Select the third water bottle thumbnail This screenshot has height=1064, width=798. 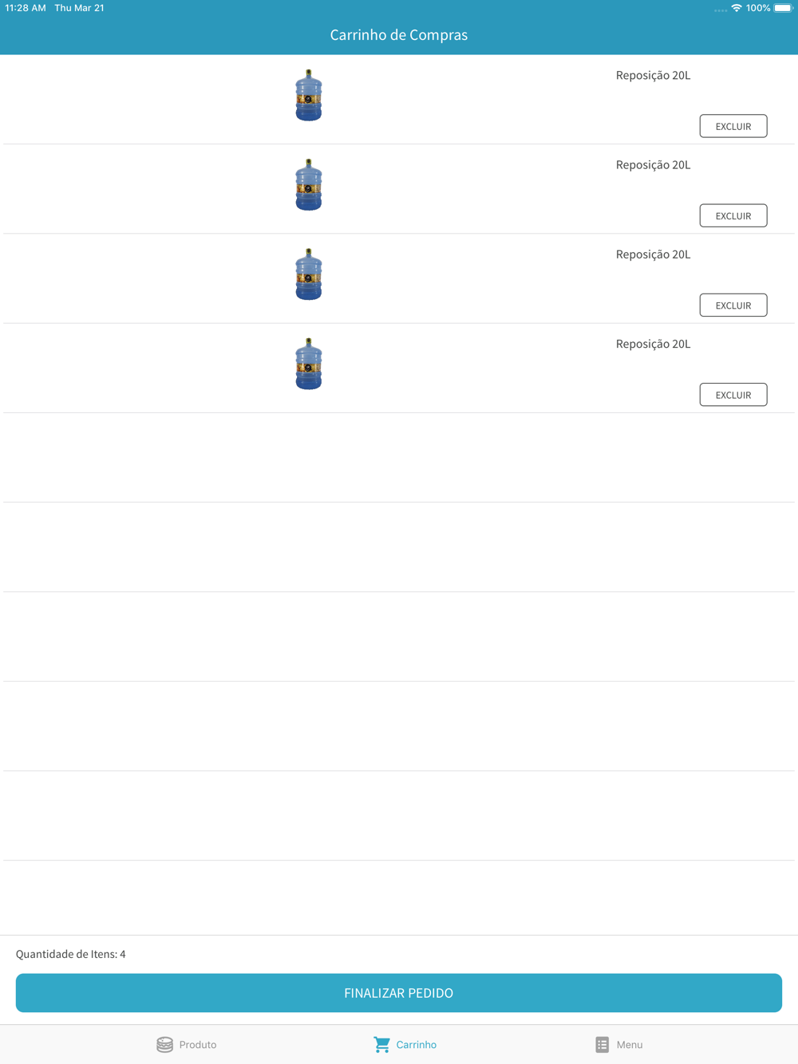click(309, 274)
